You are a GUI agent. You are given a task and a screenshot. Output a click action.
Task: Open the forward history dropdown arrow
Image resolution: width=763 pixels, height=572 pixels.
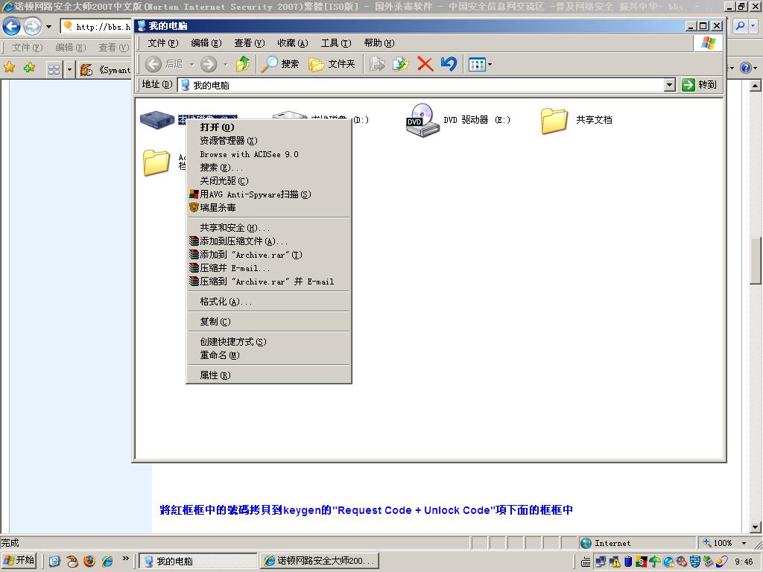click(x=225, y=64)
